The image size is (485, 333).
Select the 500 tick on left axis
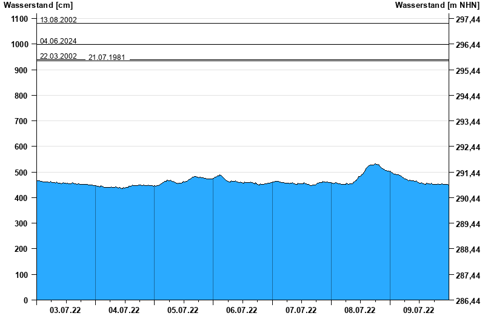coord(20,173)
